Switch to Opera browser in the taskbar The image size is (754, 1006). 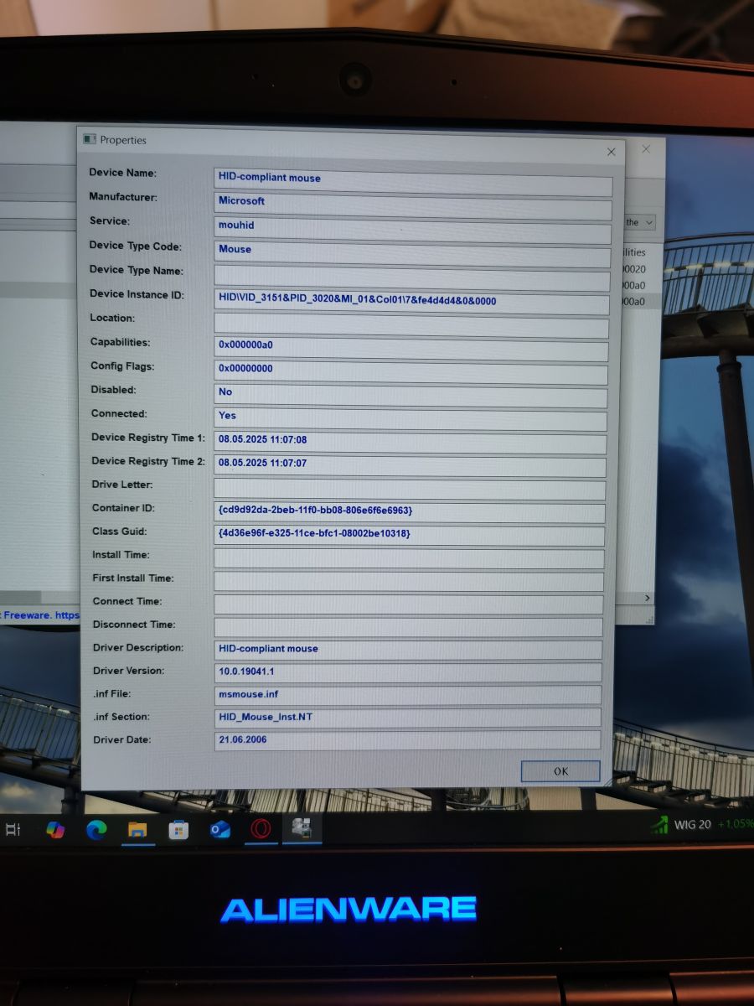coord(261,829)
